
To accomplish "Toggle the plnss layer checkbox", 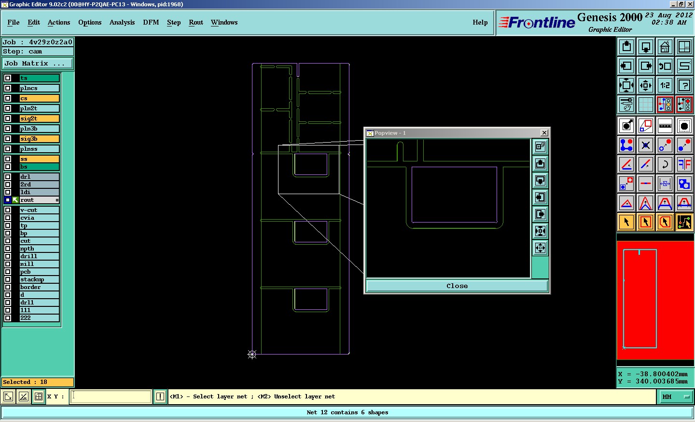I will click(x=8, y=149).
